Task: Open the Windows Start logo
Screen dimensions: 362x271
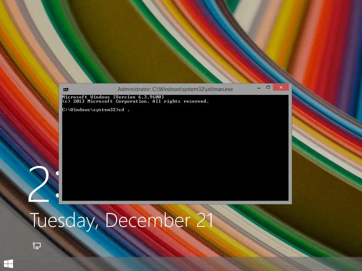Action: point(8,264)
